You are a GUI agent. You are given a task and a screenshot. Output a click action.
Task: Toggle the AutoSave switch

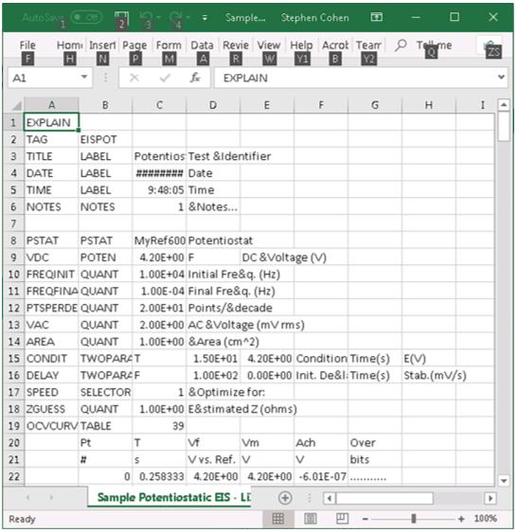tap(86, 17)
